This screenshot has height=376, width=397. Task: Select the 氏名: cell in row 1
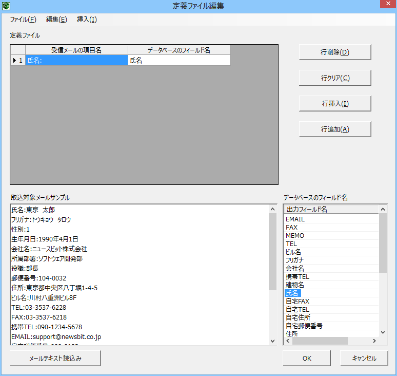tap(76, 61)
